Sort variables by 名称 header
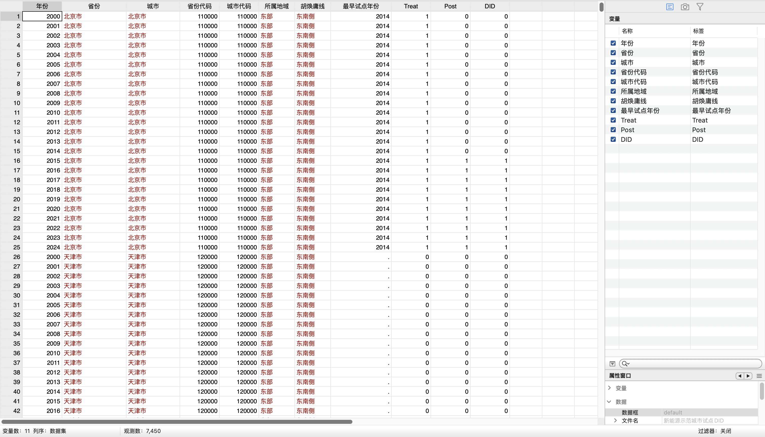 pos(627,31)
